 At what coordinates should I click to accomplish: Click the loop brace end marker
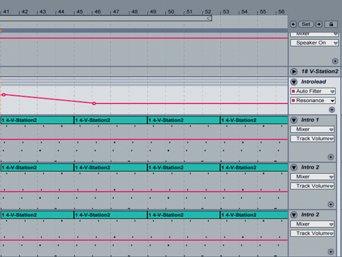tap(209, 18)
